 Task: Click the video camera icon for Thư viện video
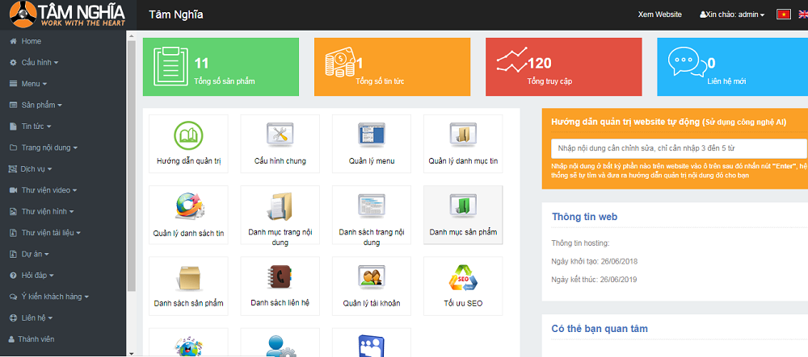click(14, 190)
